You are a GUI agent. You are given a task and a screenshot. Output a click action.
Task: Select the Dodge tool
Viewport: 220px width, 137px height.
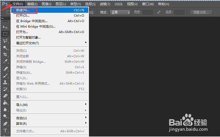(x=5, y=116)
